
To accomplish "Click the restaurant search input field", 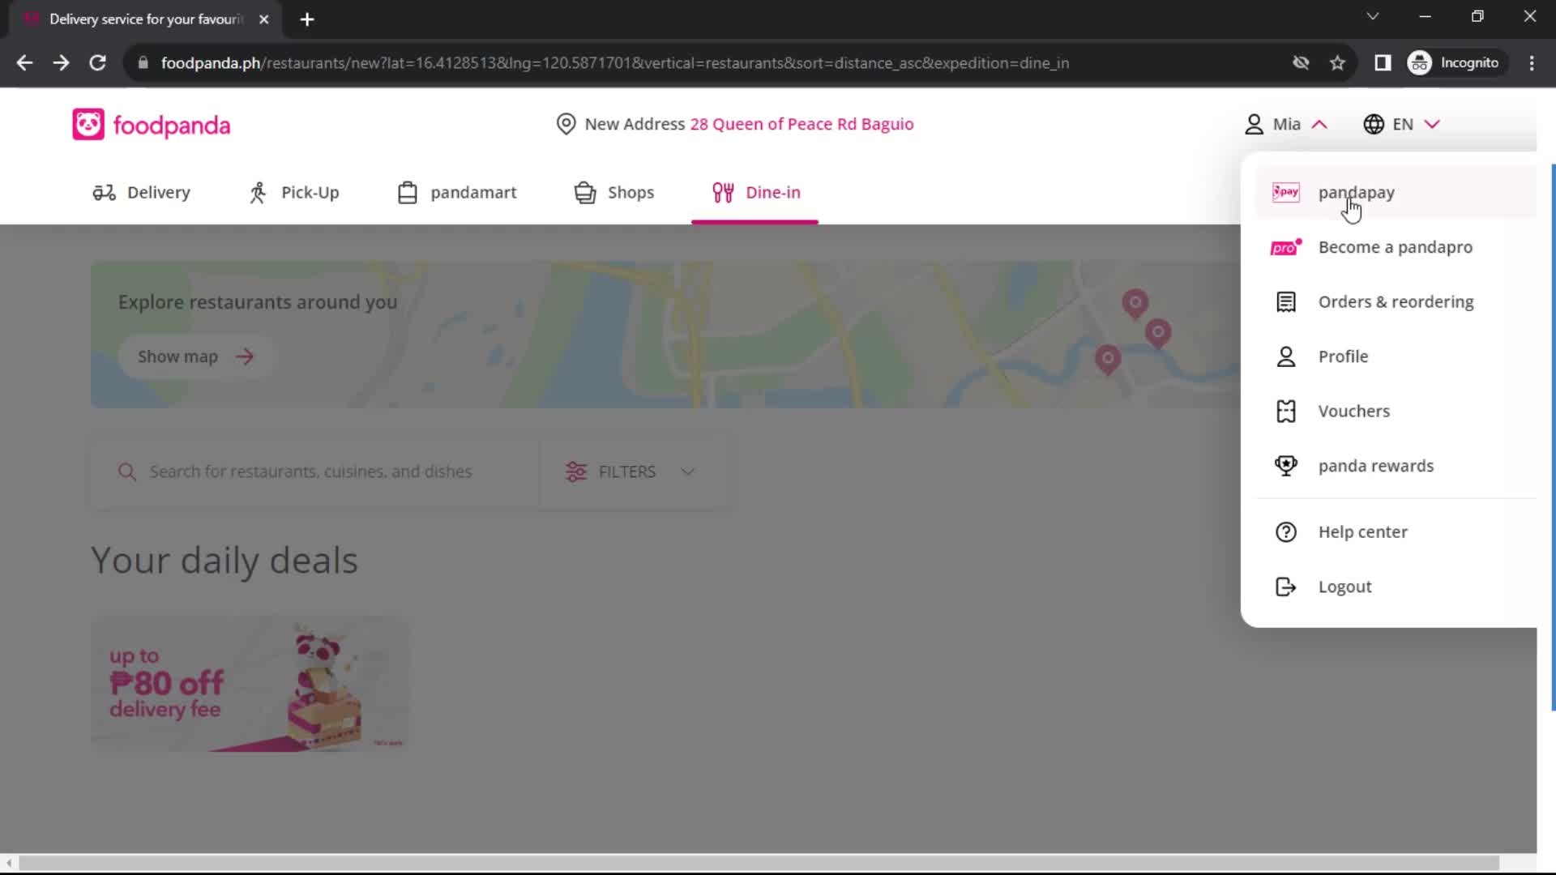I will tap(310, 472).
